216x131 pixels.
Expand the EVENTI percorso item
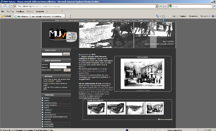[x=43, y=107]
